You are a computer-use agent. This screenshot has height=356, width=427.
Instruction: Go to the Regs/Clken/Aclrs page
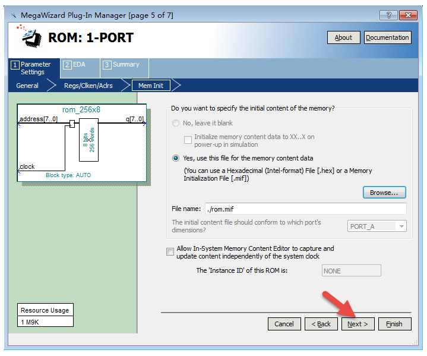[x=88, y=86]
